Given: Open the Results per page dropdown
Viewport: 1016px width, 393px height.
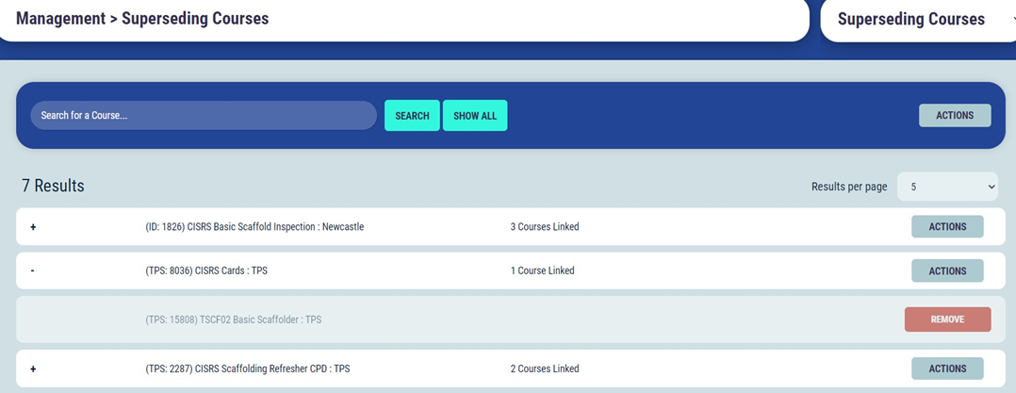Looking at the screenshot, I should point(946,187).
